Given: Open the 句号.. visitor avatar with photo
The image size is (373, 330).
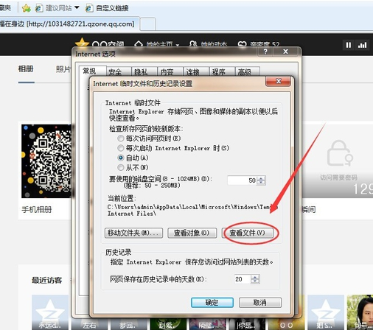Looking at the screenshot, I should point(360,312).
